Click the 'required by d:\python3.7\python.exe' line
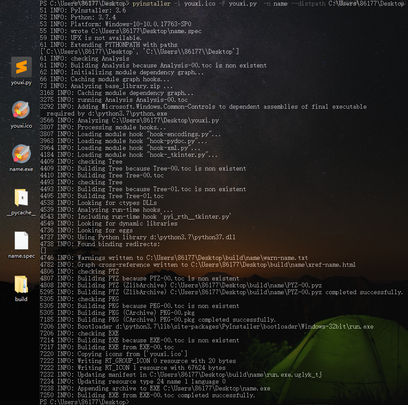408x405 pixels. coord(107,113)
